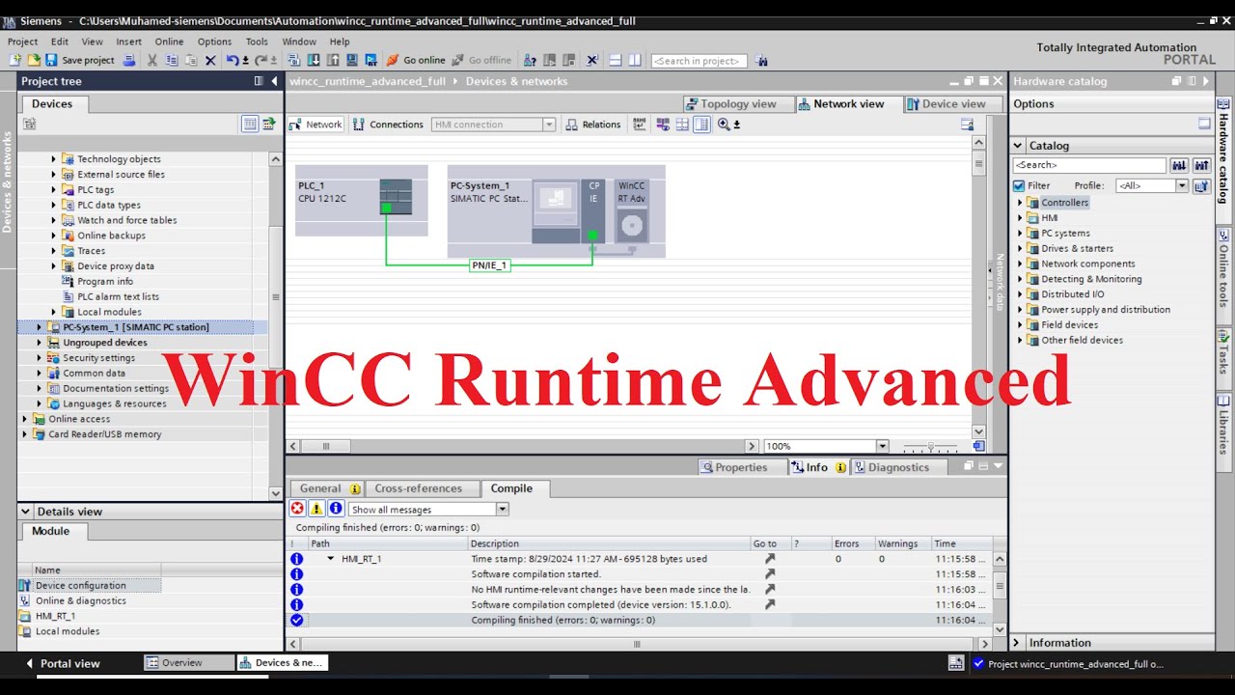Click search down button in Hardware catalog

1179,165
